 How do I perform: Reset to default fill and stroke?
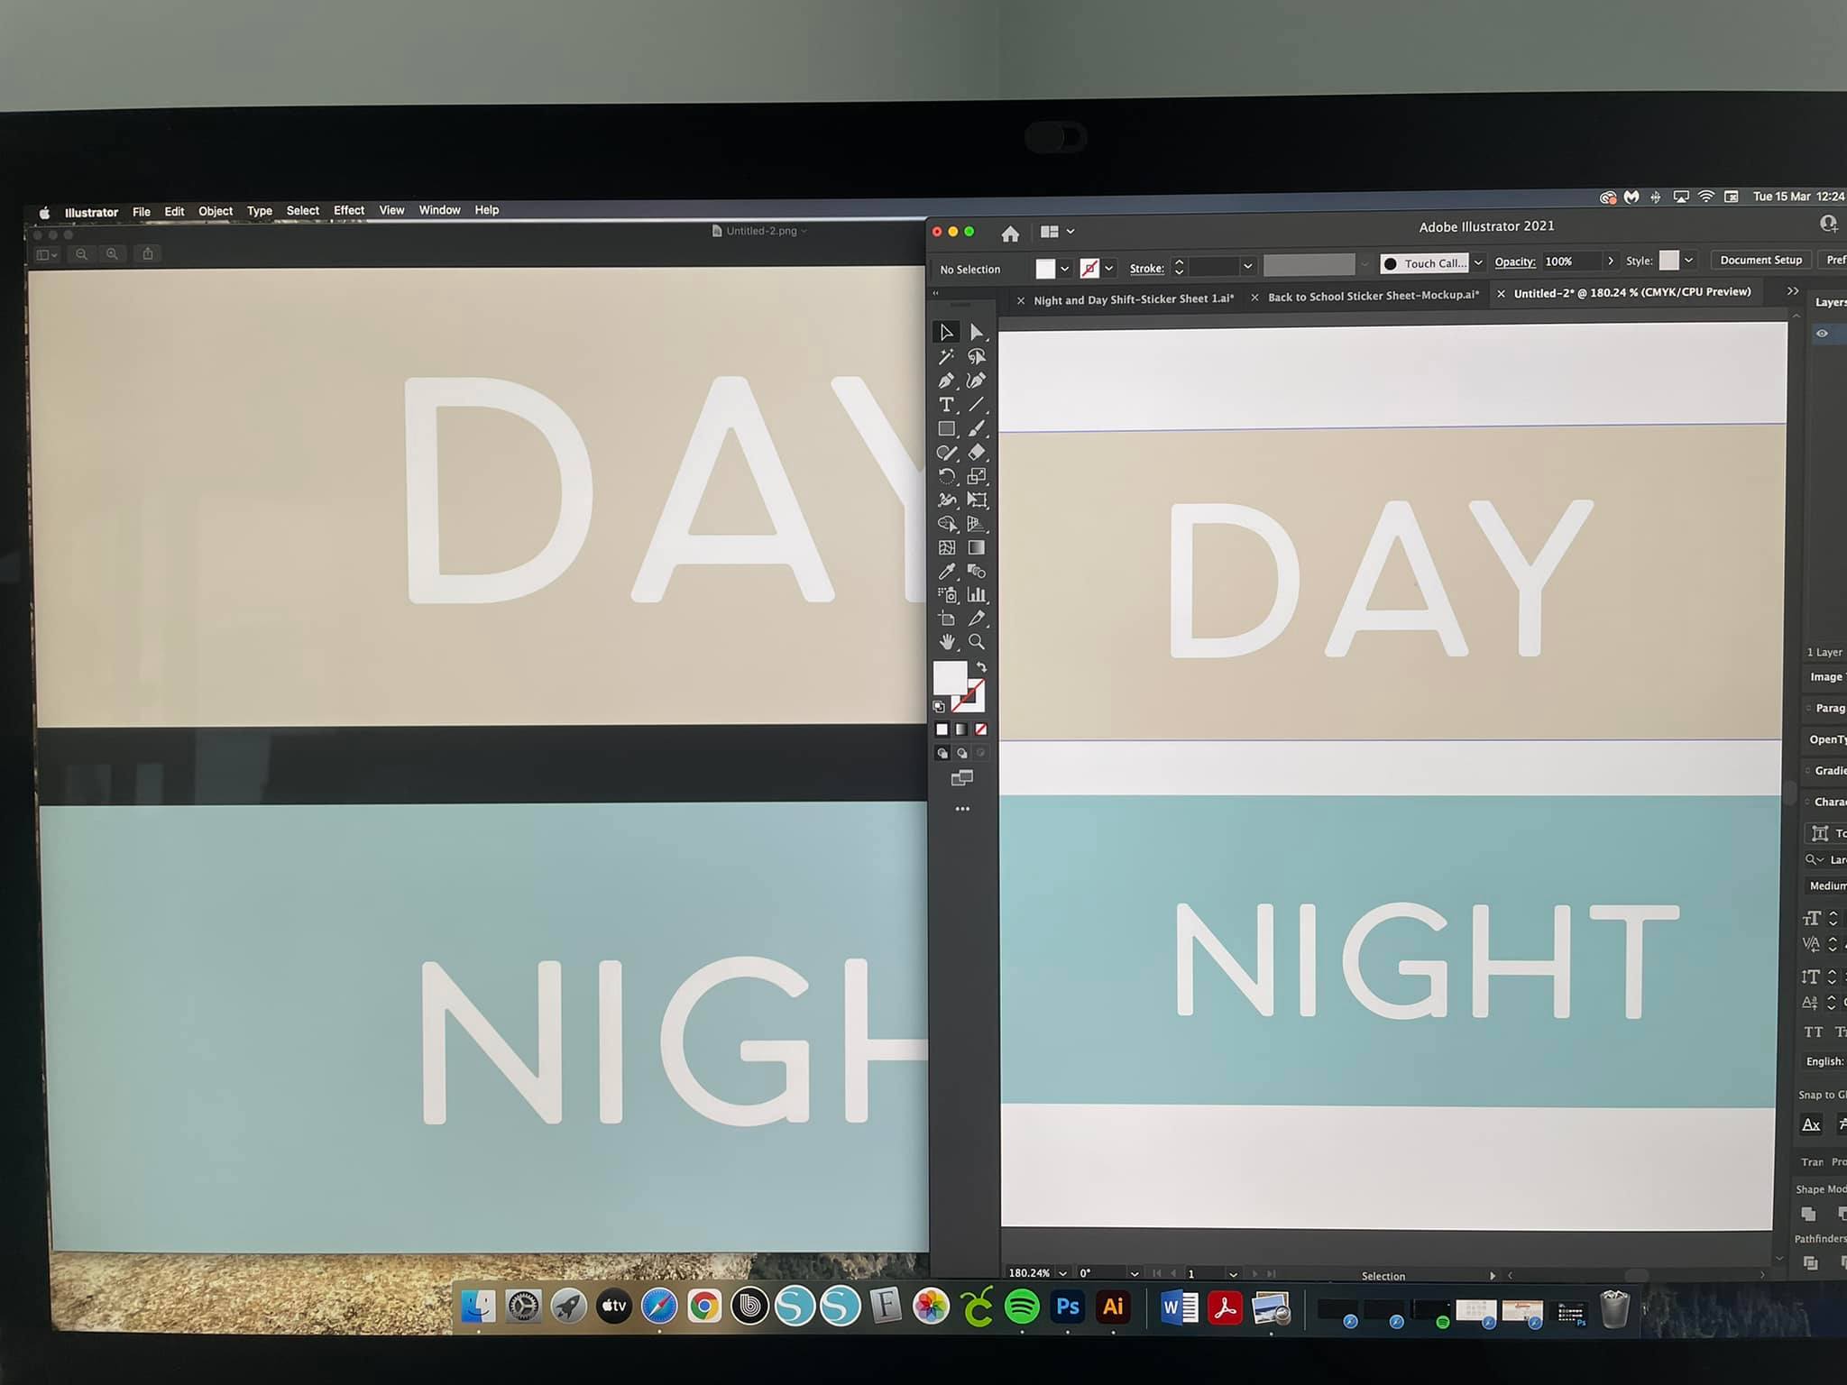(x=939, y=707)
